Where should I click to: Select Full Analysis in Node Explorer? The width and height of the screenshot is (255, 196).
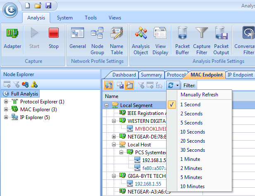pyautogui.click(x=21, y=94)
